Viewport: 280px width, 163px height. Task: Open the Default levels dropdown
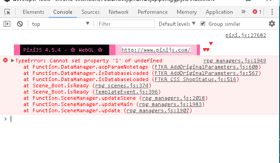(x=177, y=24)
